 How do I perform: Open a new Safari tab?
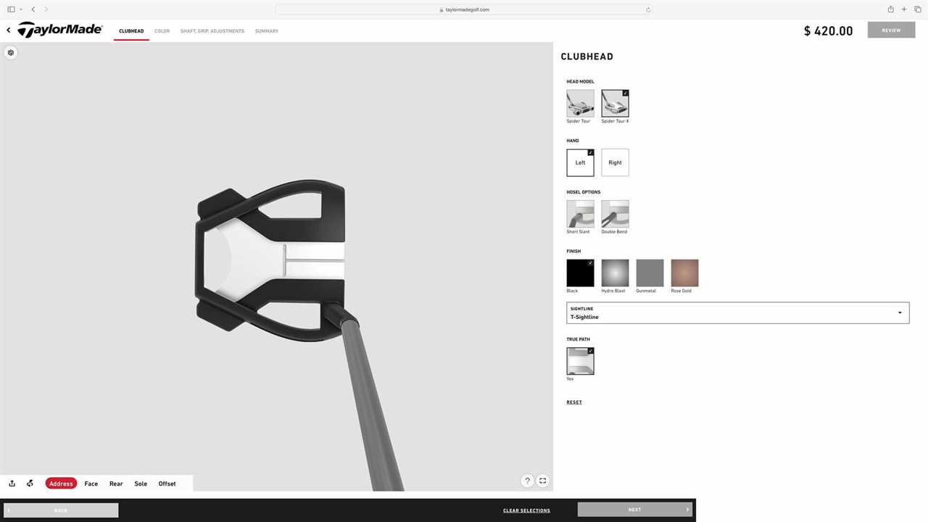pyautogui.click(x=904, y=9)
